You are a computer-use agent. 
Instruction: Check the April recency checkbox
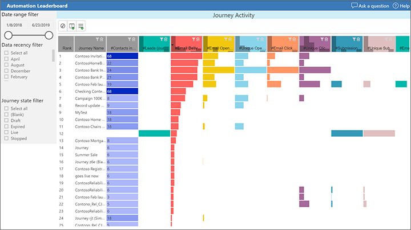6,59
